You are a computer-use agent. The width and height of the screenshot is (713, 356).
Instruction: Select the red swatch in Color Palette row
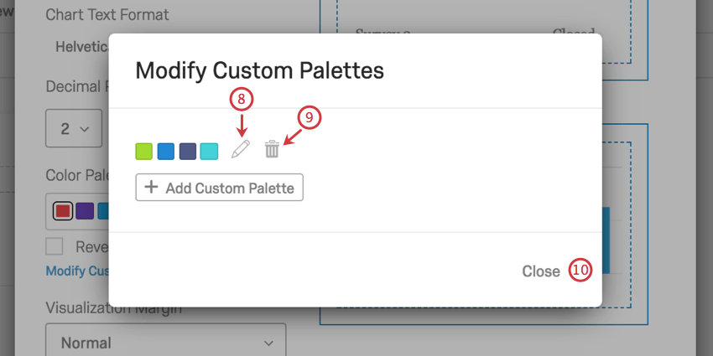click(x=63, y=210)
